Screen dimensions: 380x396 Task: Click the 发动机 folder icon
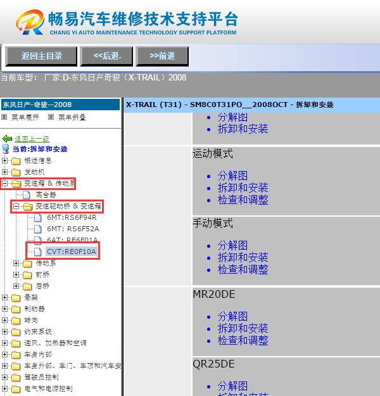tap(16, 172)
